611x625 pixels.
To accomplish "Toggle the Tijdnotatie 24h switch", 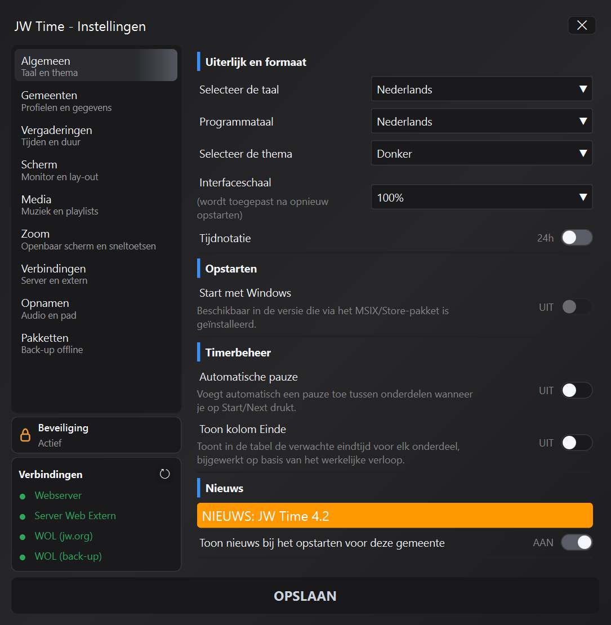I will pyautogui.click(x=577, y=238).
